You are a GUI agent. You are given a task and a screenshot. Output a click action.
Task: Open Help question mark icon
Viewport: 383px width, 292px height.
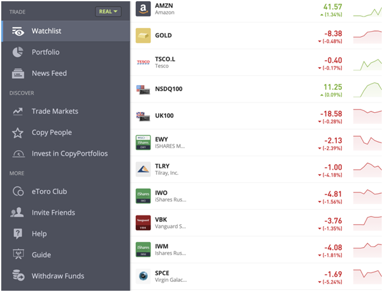[18, 234]
